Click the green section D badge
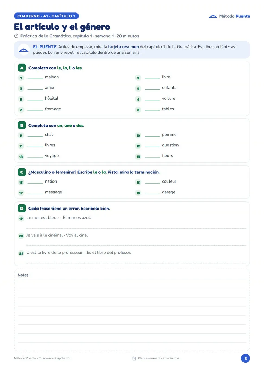The image size is (264, 373). (22, 209)
